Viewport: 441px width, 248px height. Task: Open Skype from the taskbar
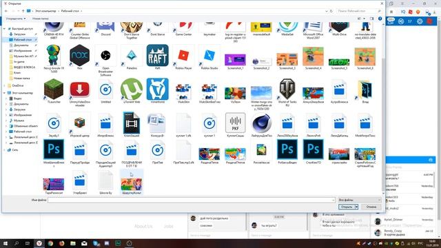96,243
